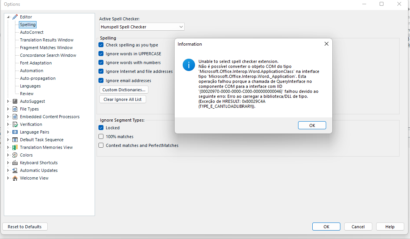Viewport: 410px width, 239px height.
Task: Open Custom Dictionaries button
Action: pyautogui.click(x=124, y=90)
